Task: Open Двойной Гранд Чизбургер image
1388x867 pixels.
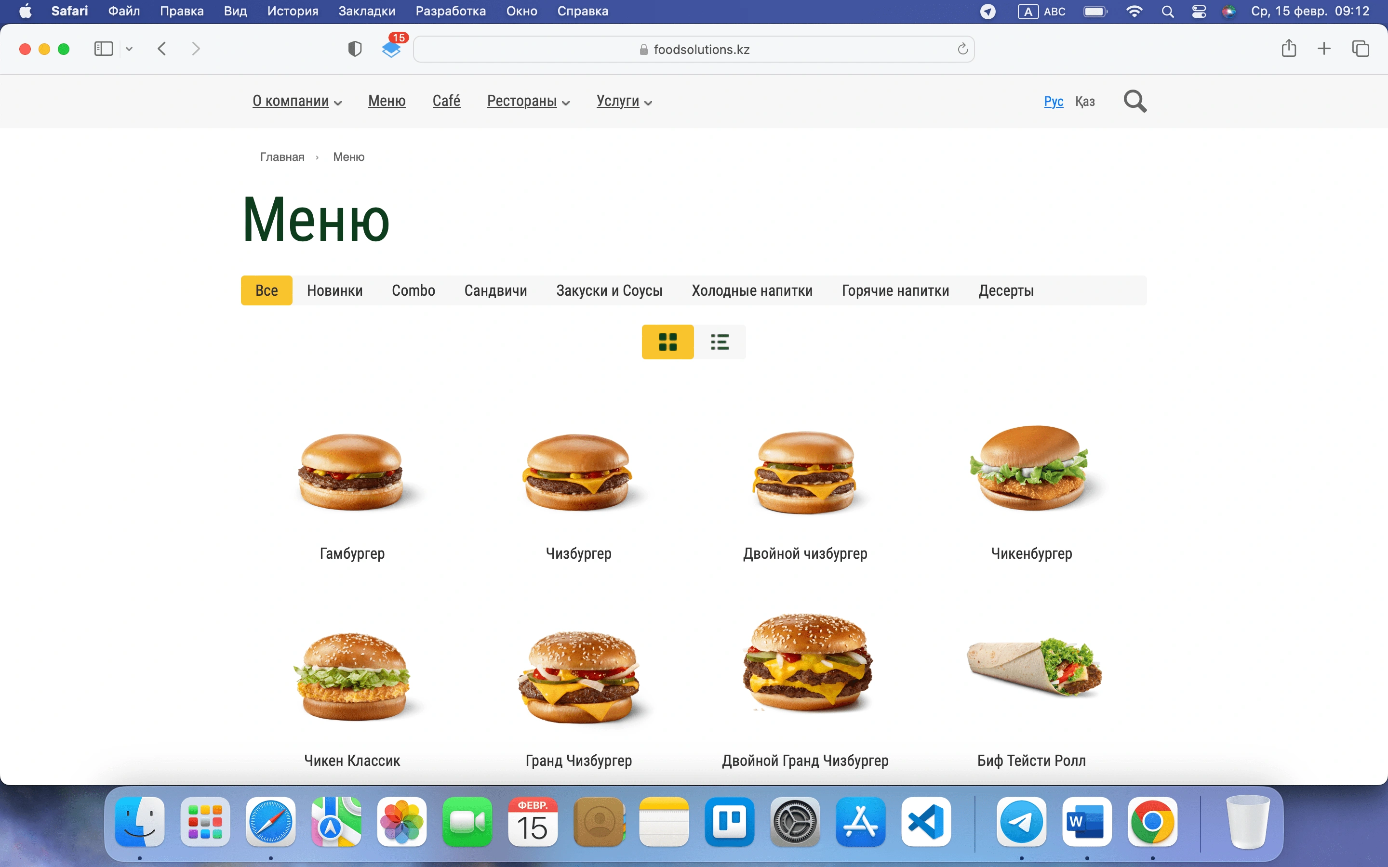Action: pyautogui.click(x=808, y=662)
